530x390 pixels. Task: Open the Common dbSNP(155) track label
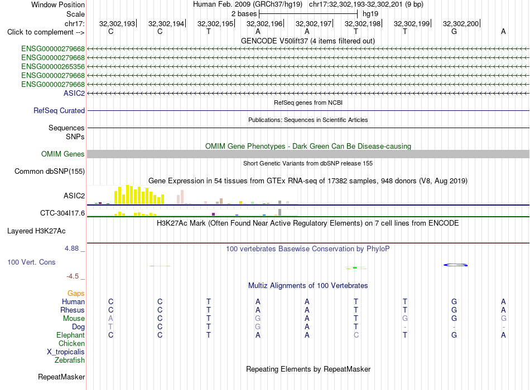tap(50, 171)
